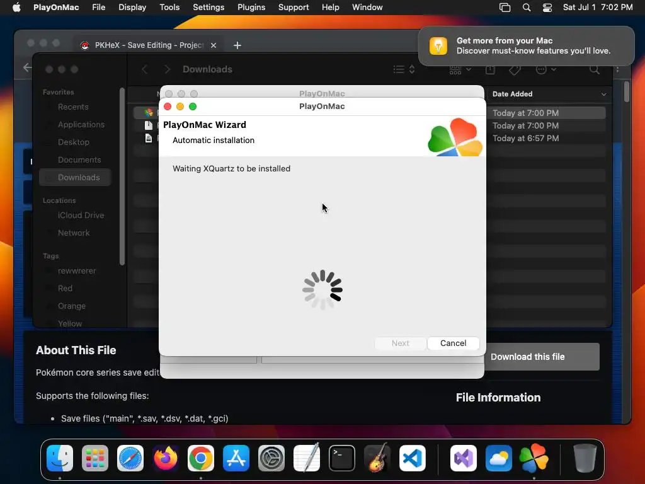This screenshot has width=645, height=484.
Task: Click Finder share icon in toolbar
Action: (x=490, y=69)
